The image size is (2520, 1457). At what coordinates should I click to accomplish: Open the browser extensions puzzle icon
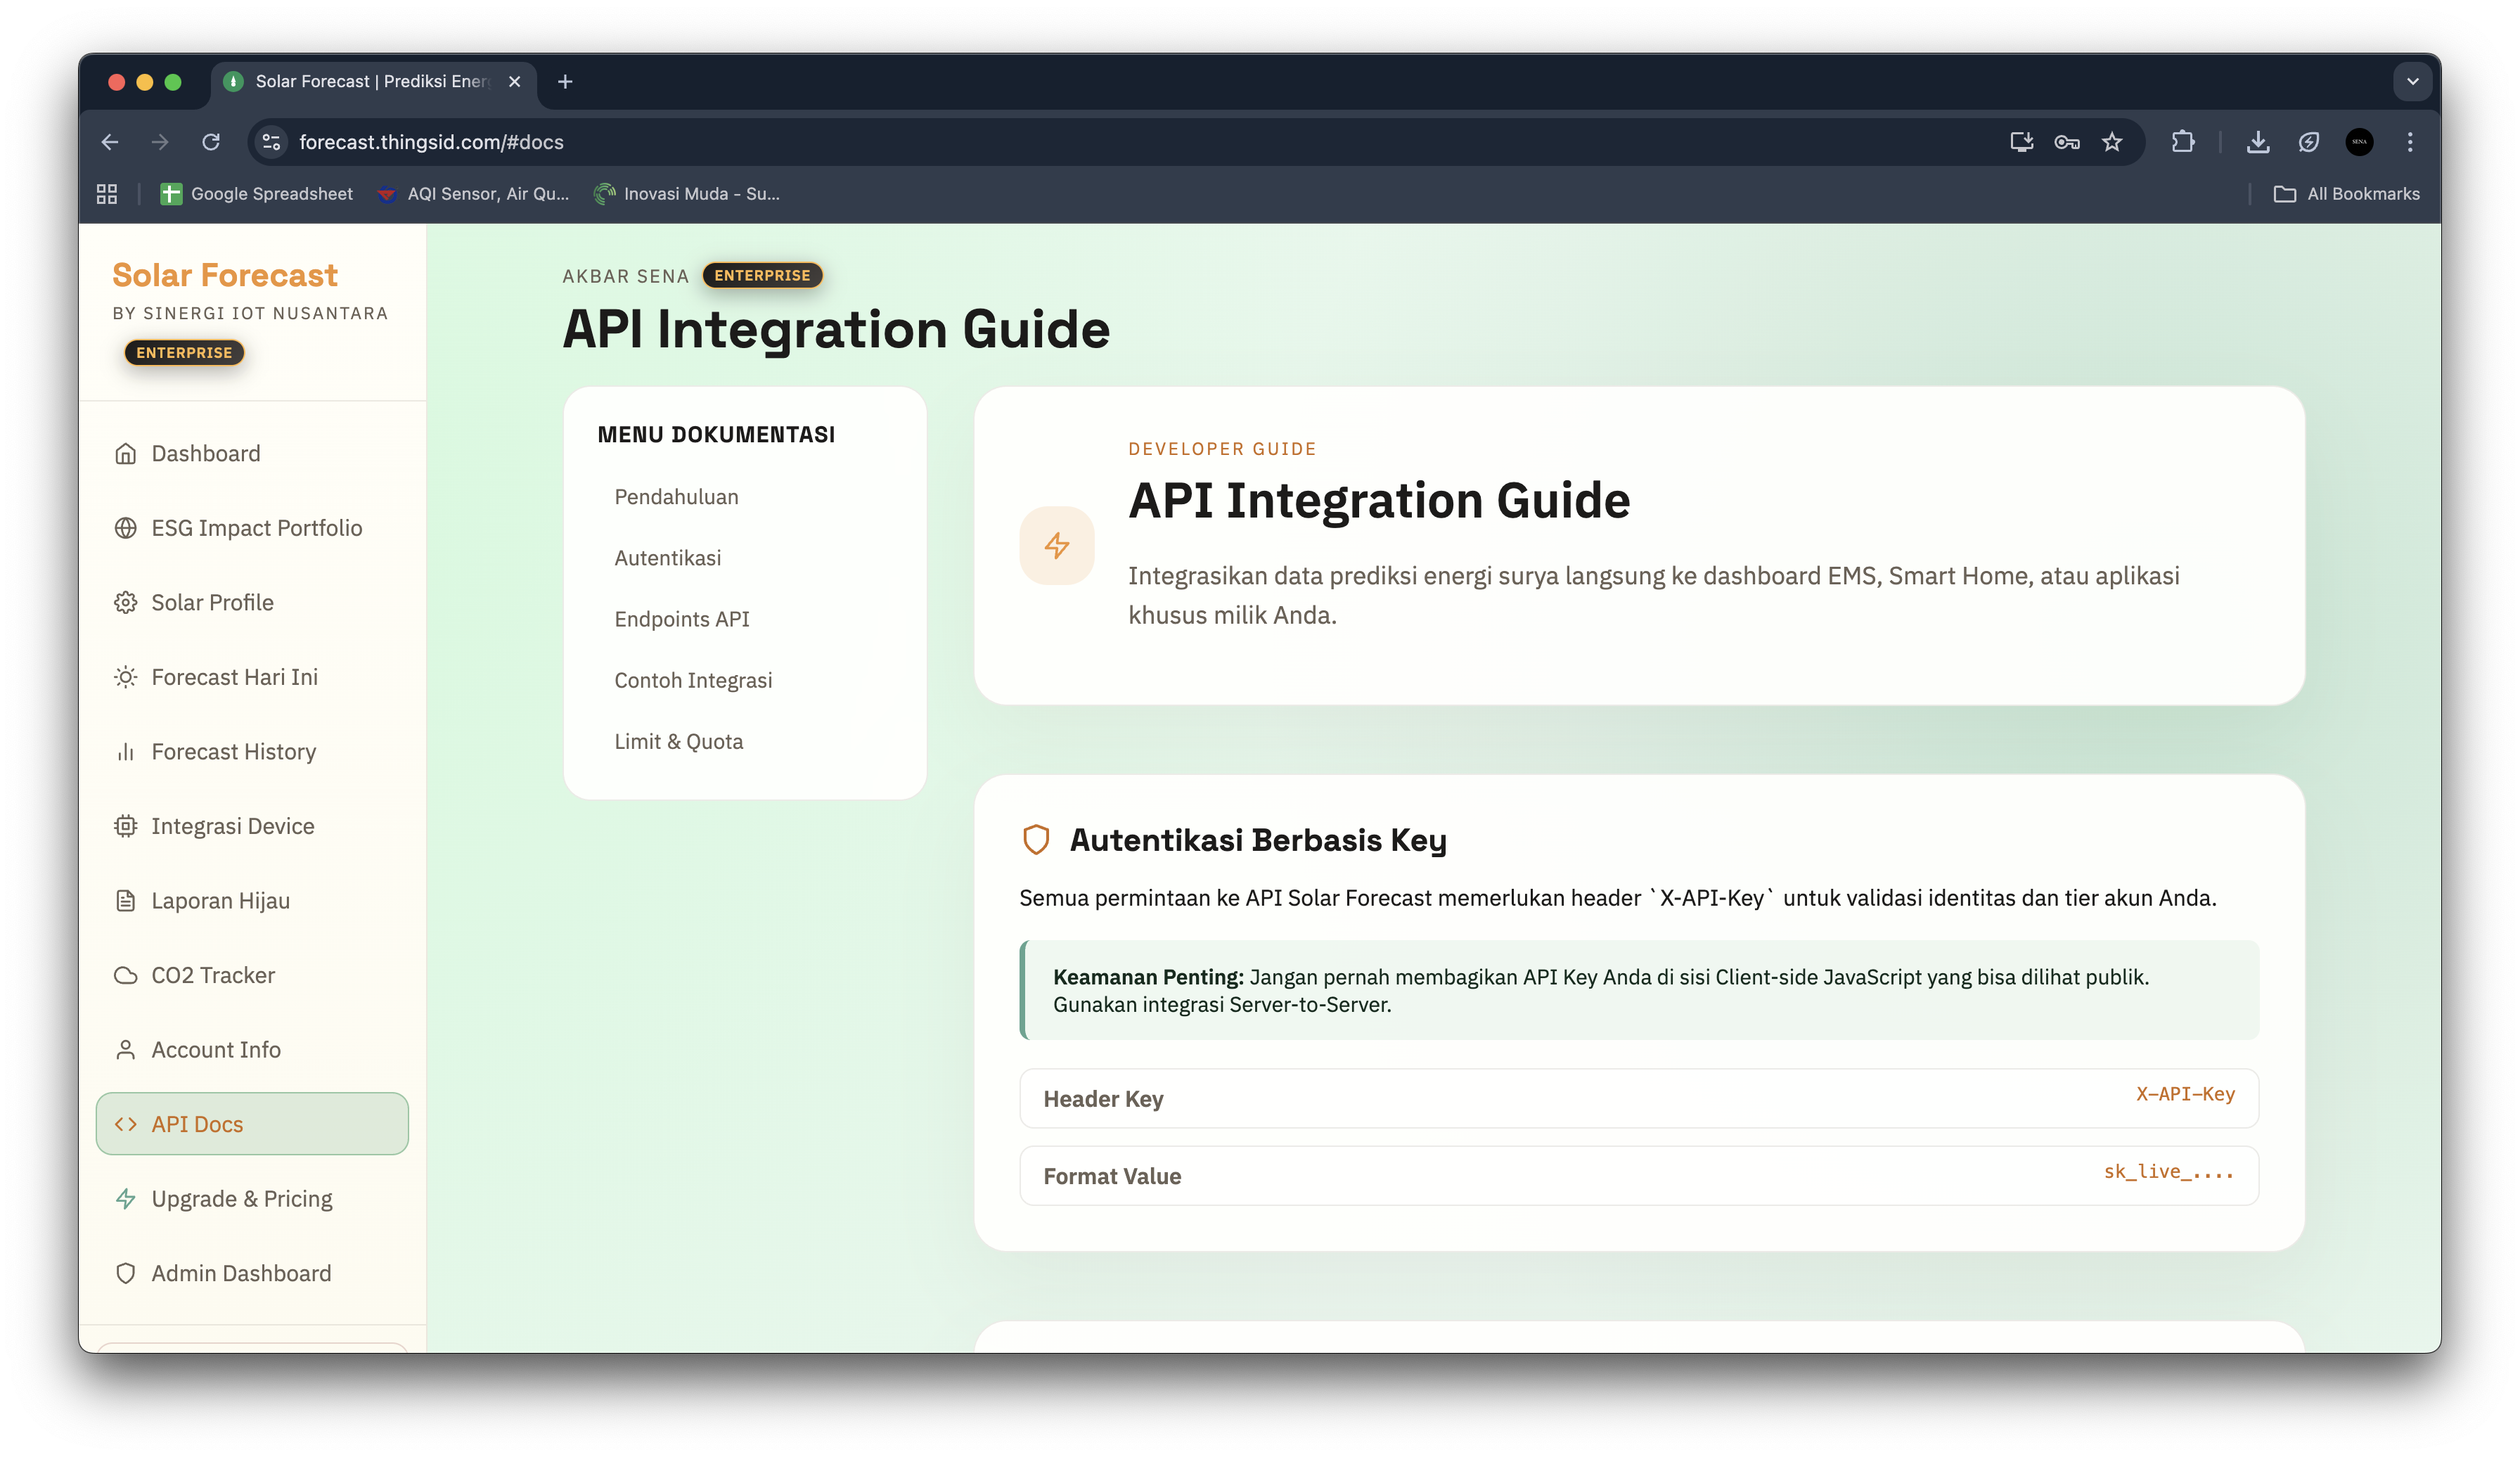pyautogui.click(x=2182, y=142)
